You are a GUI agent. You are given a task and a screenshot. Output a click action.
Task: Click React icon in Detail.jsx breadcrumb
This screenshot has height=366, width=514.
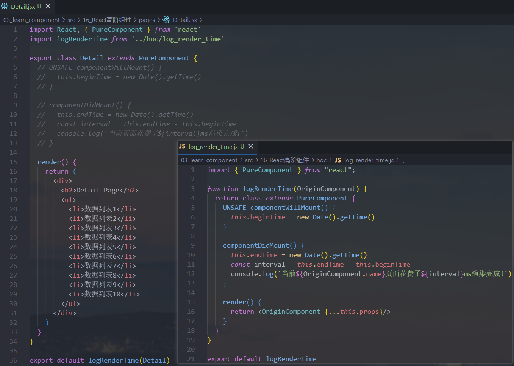pos(166,20)
